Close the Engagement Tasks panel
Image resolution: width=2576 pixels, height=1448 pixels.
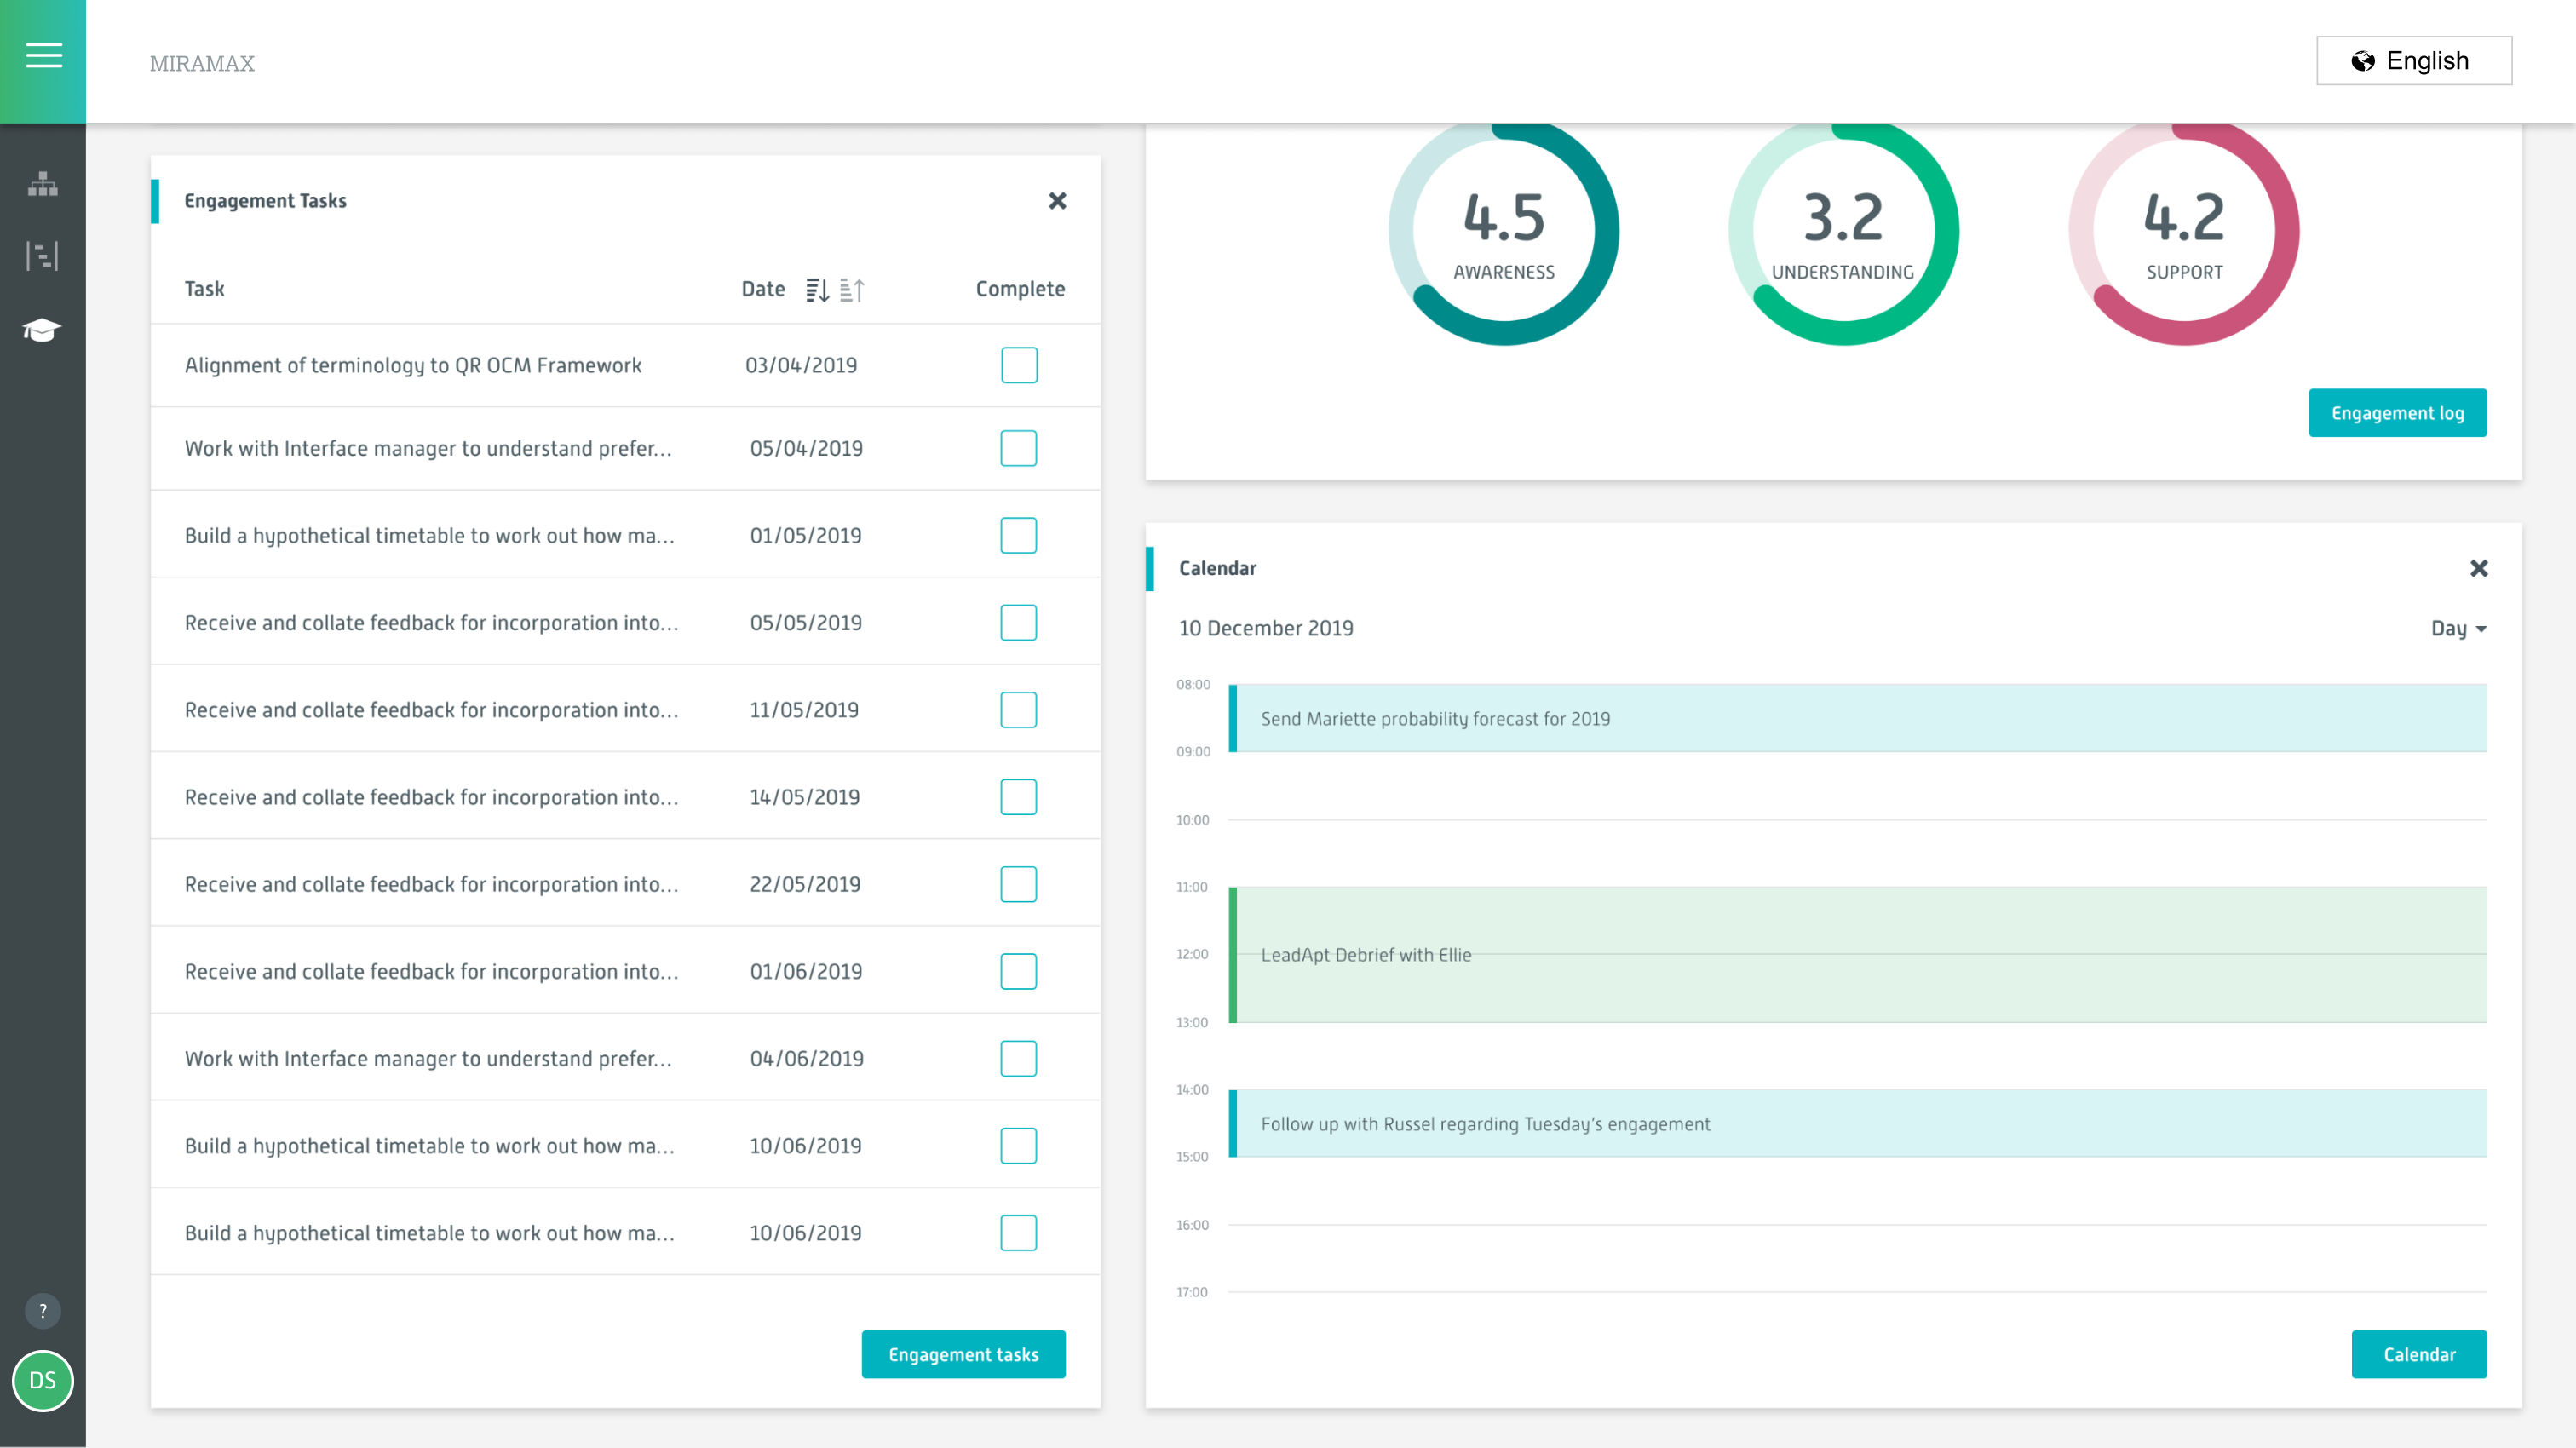[1058, 201]
